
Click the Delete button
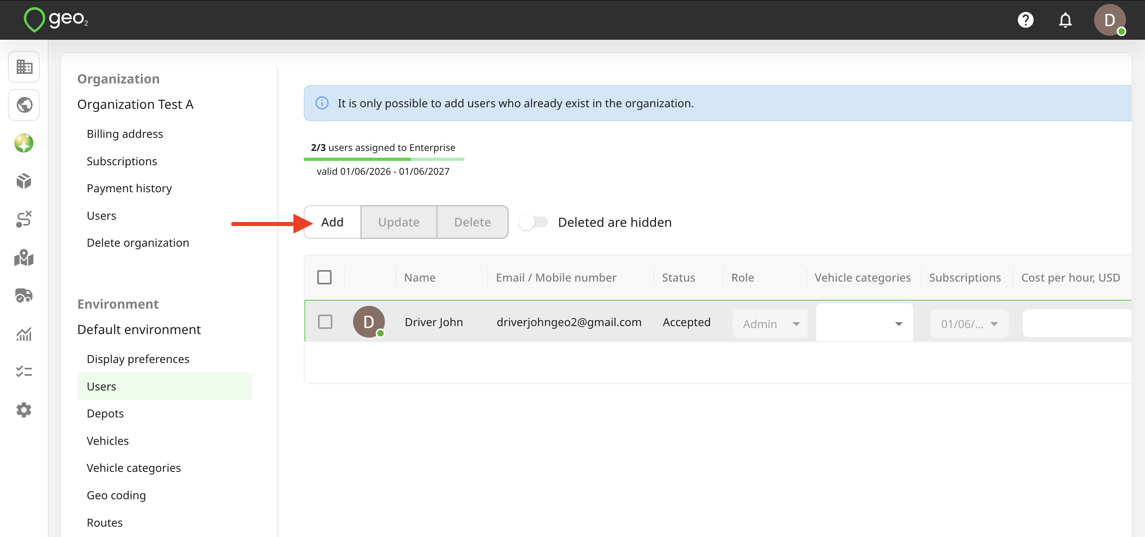pos(472,222)
